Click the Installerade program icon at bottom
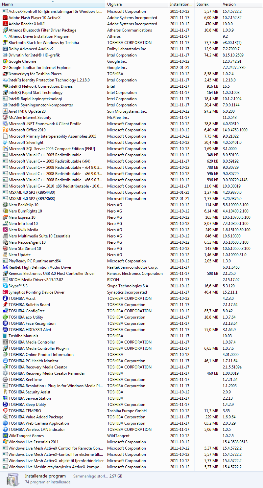 [13, 479]
